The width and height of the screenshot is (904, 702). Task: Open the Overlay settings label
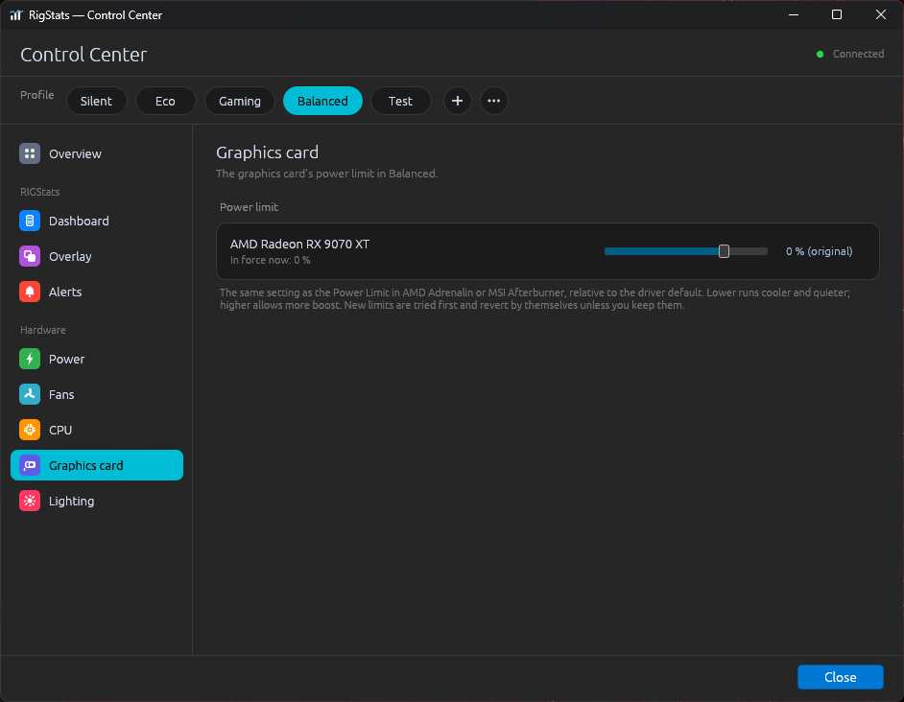coord(70,256)
